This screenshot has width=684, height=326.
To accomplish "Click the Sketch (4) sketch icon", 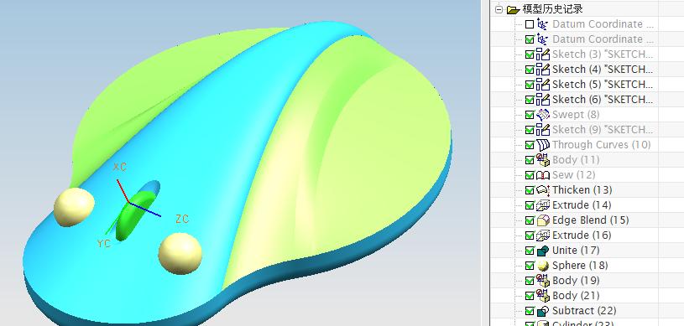I will click(x=543, y=70).
